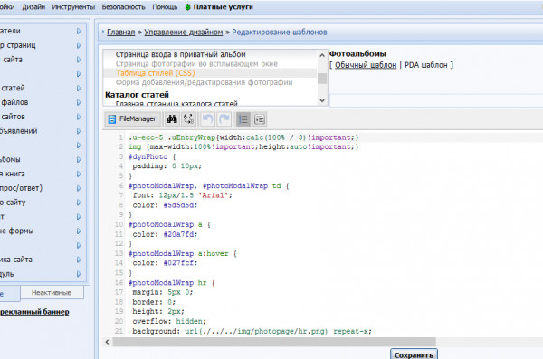543x359 pixels.
Task: Select 'Таблица стилей (CSS)' template
Action: (155, 73)
